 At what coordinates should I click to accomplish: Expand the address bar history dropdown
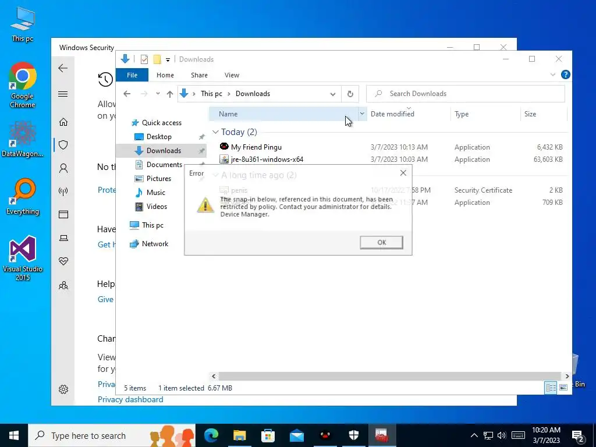[x=332, y=94]
